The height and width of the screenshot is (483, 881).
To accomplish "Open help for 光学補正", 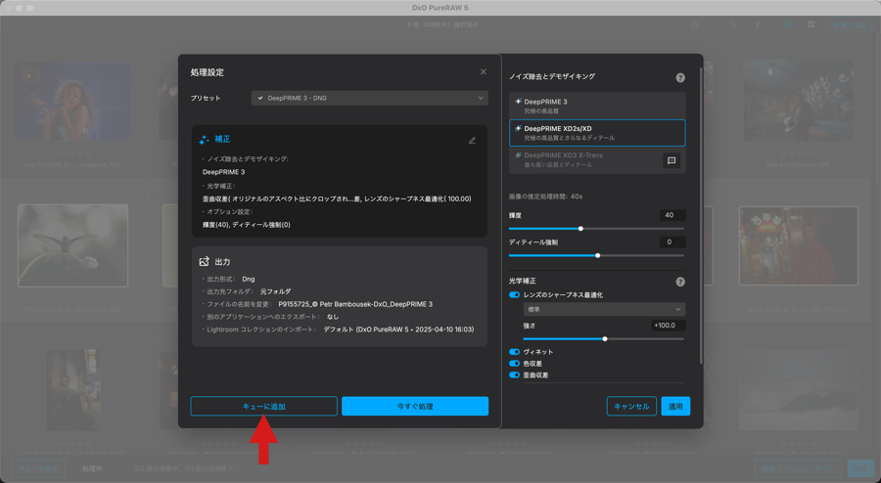I will tap(680, 282).
